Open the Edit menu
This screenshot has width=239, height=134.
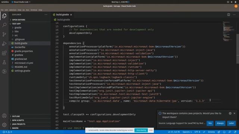point(6,10)
